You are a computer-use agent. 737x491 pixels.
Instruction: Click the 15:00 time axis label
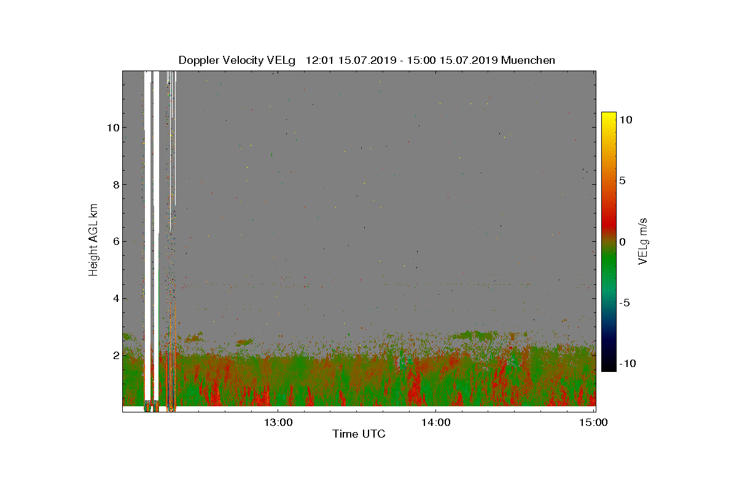point(595,422)
